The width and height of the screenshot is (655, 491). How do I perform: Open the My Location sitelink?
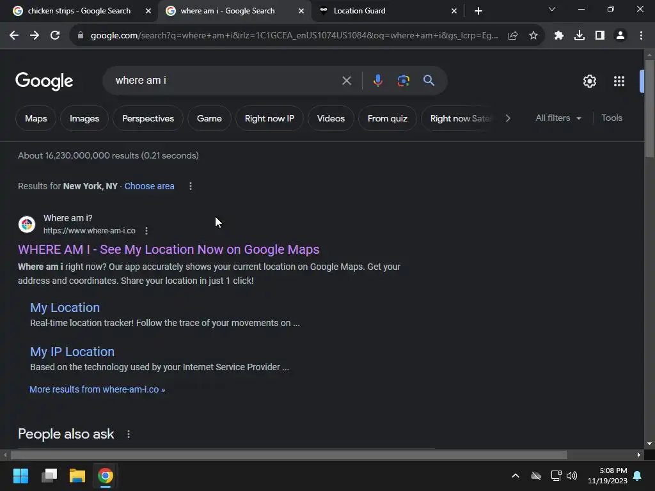[65, 308]
